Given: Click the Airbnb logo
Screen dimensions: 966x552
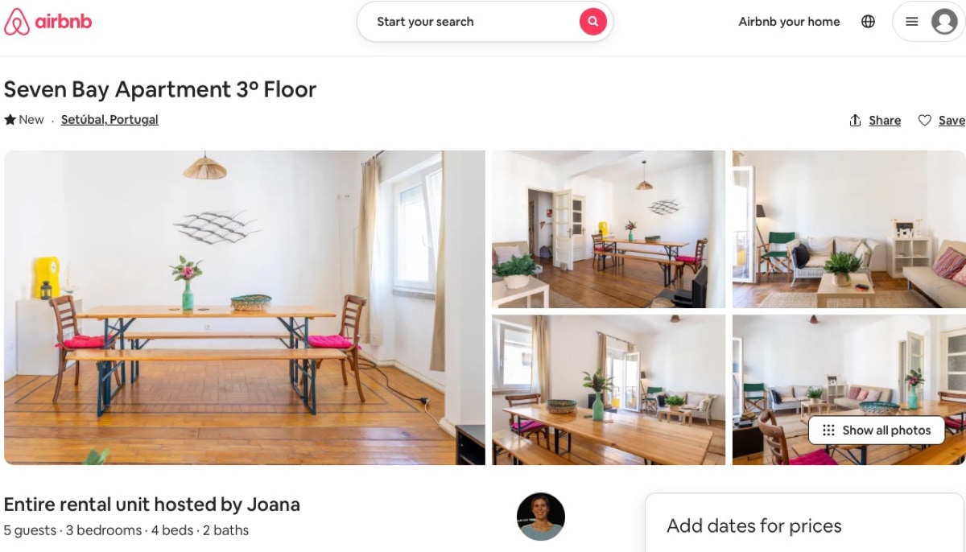Looking at the screenshot, I should (x=48, y=22).
